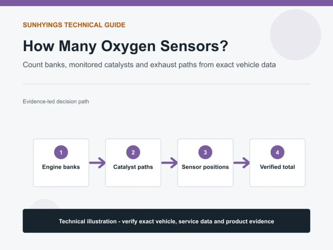
Task: Click the purple number 2 circle
Action: (x=133, y=152)
